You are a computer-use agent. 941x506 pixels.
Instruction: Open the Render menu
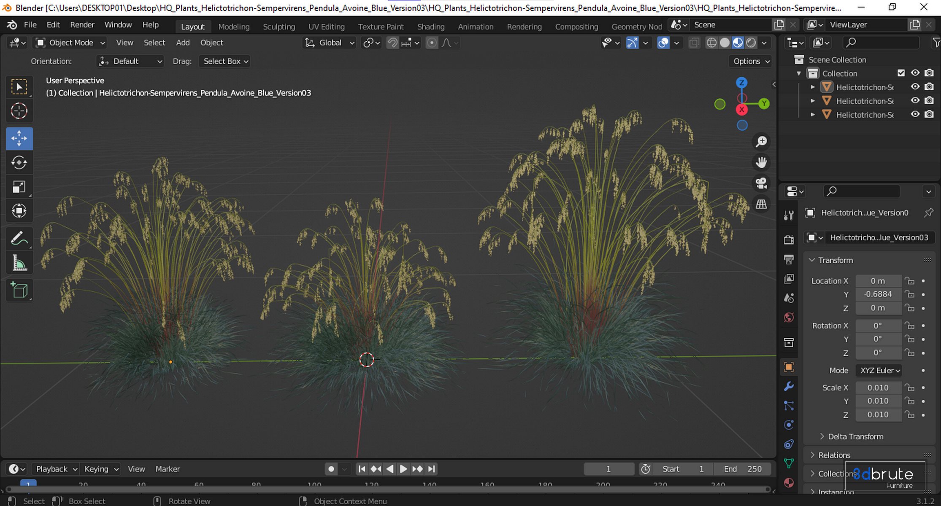[82, 25]
